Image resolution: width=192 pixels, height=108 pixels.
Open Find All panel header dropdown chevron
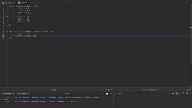point(185,90)
